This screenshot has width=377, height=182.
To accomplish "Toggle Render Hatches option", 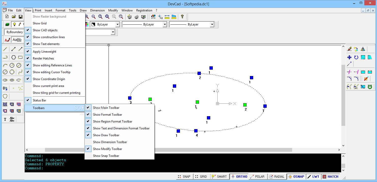I will click(55, 58).
